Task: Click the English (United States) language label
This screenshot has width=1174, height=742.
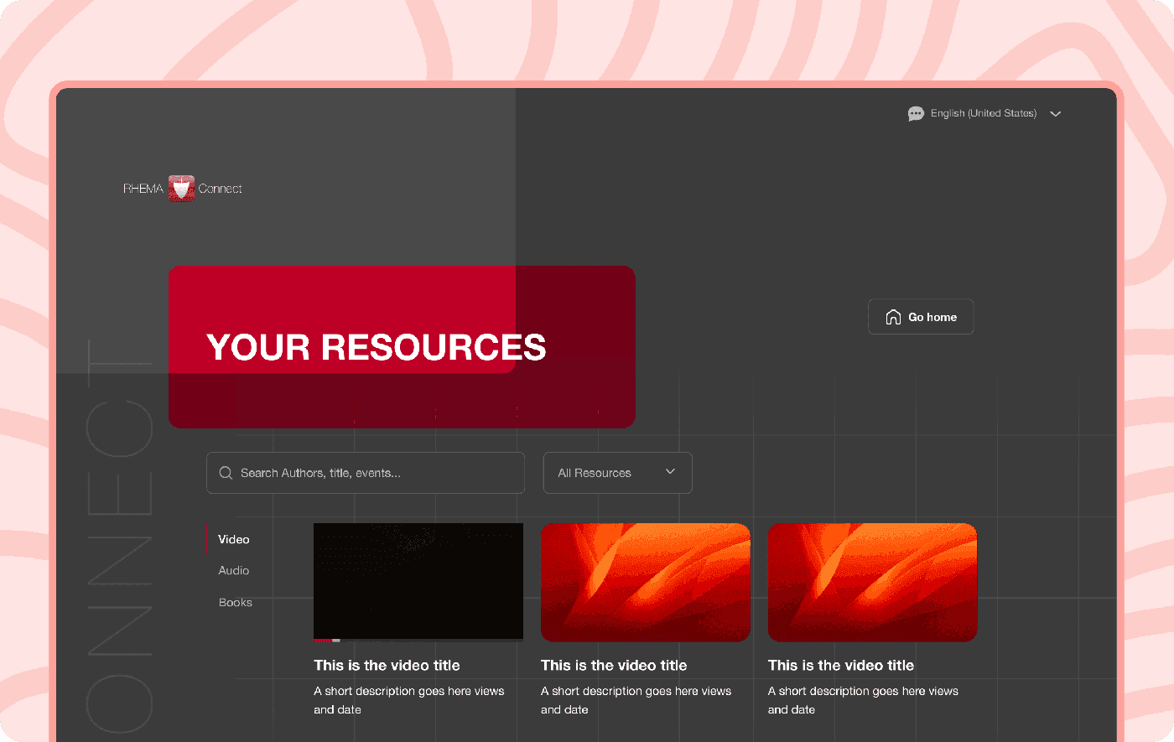Action: point(984,113)
